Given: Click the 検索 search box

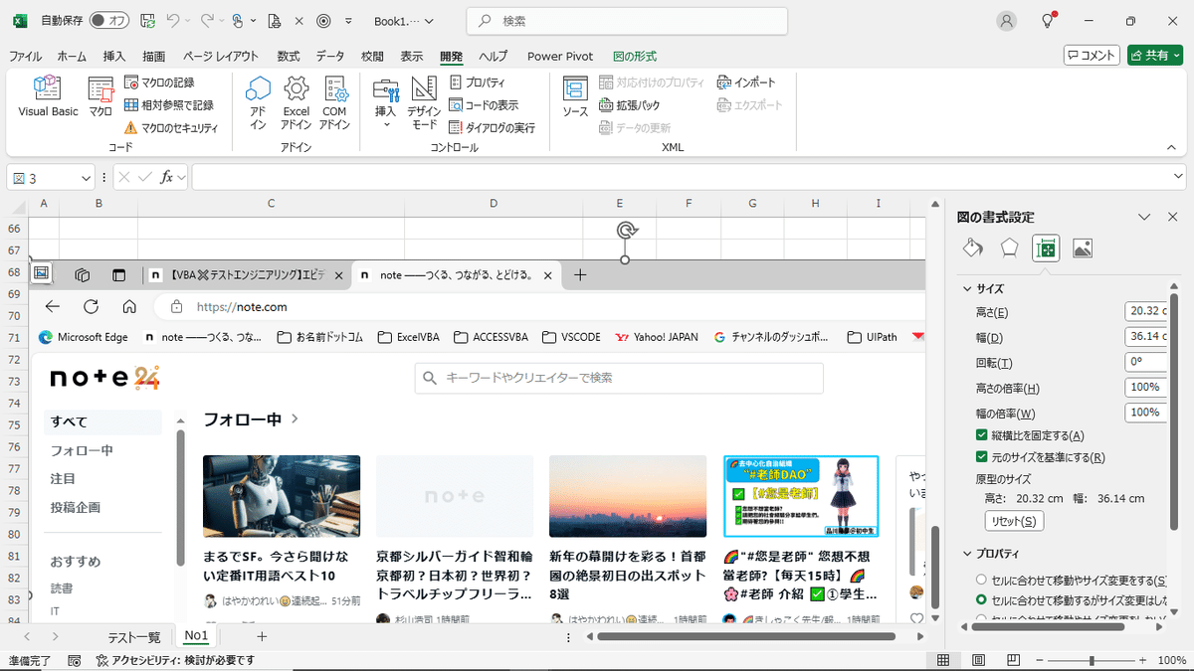Looking at the screenshot, I should (627, 21).
